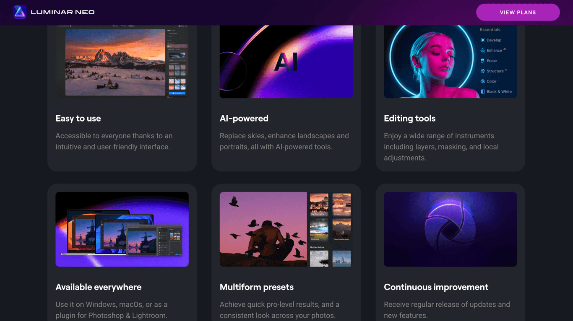The height and width of the screenshot is (321, 573).
Task: Toggle the Easy Landscapes preset
Action: tap(341, 229)
